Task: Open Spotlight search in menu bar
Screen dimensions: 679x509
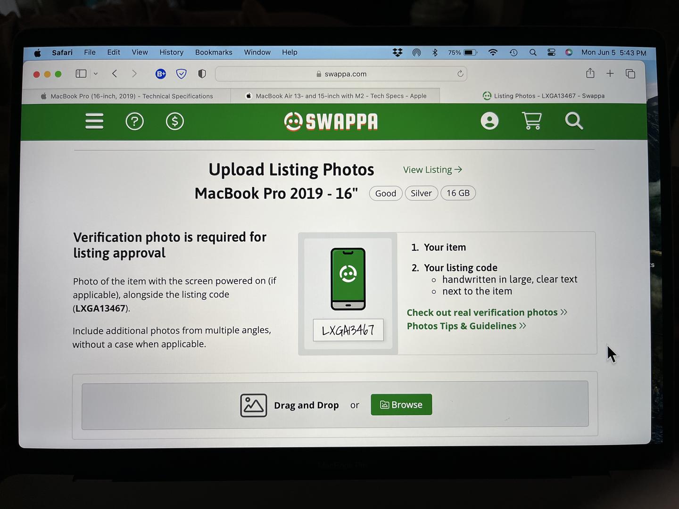Action: tap(533, 53)
